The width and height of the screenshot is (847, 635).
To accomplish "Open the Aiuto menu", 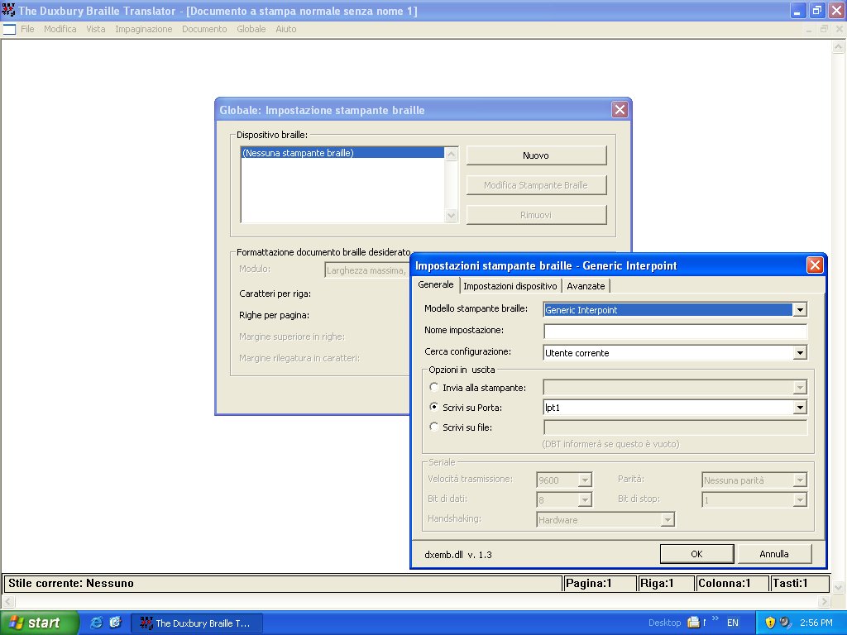I will pyautogui.click(x=285, y=29).
